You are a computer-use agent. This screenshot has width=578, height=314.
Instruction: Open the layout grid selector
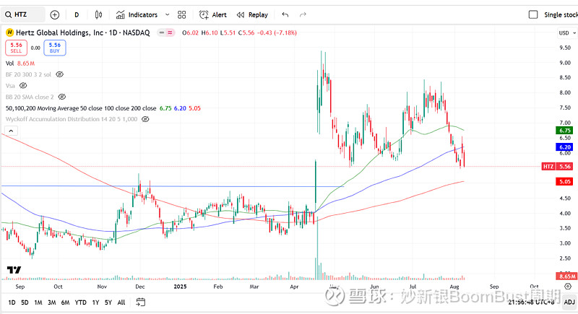[182, 14]
